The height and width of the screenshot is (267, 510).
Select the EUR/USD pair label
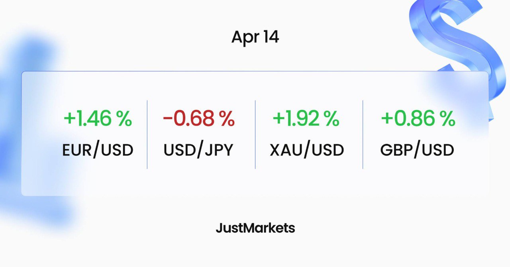click(x=98, y=150)
